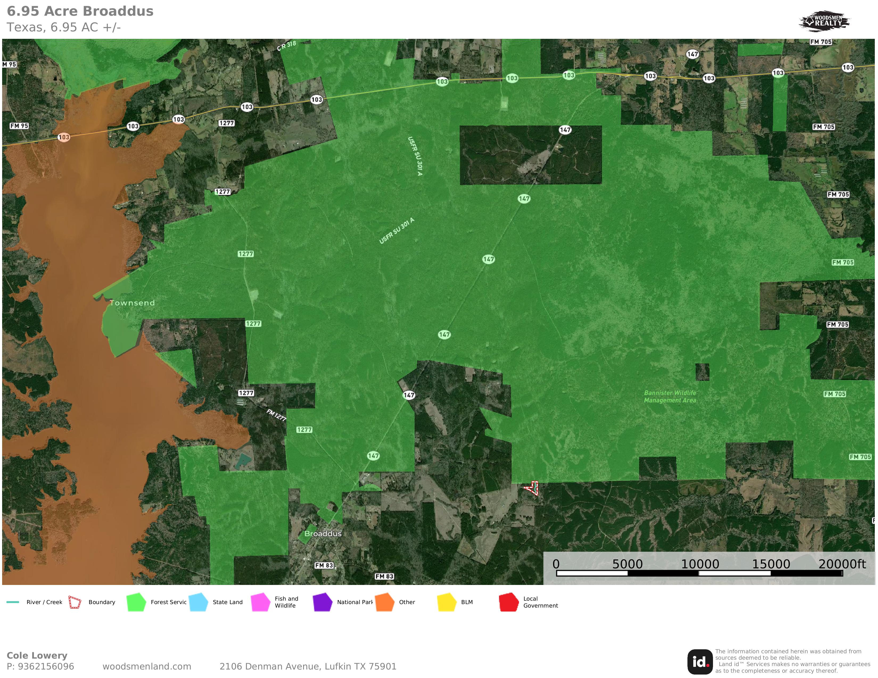
Task: Click Bannister Wildlife Management Area label
Action: click(x=670, y=396)
